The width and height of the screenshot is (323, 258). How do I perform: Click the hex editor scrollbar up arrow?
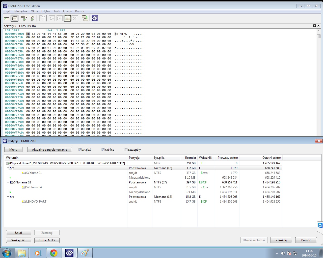point(319,30)
